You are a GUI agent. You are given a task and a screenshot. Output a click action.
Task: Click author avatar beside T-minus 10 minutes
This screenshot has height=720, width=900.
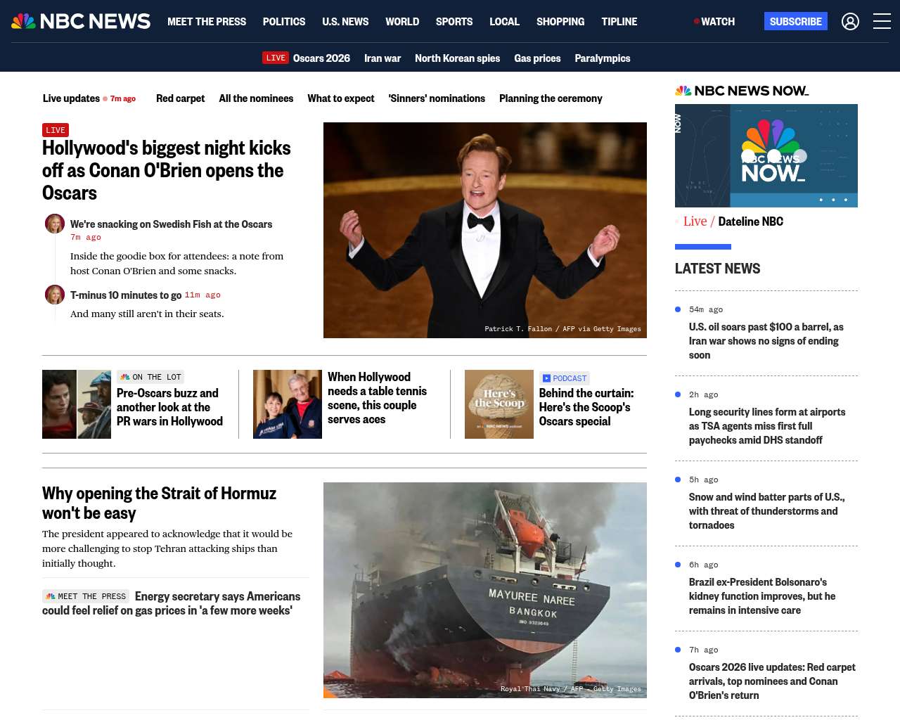click(55, 295)
